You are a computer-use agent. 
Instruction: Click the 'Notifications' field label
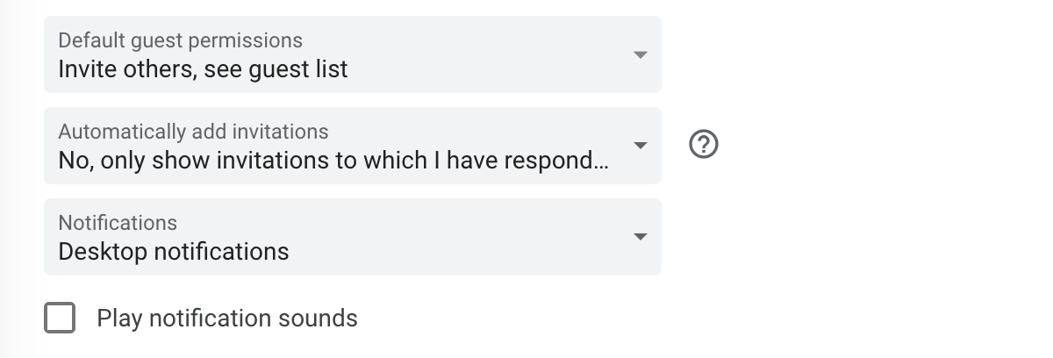pyautogui.click(x=118, y=223)
